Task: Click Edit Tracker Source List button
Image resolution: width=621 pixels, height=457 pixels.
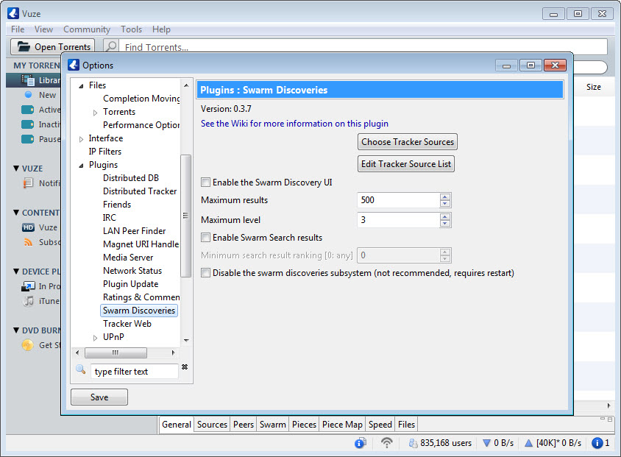Action: (x=406, y=164)
